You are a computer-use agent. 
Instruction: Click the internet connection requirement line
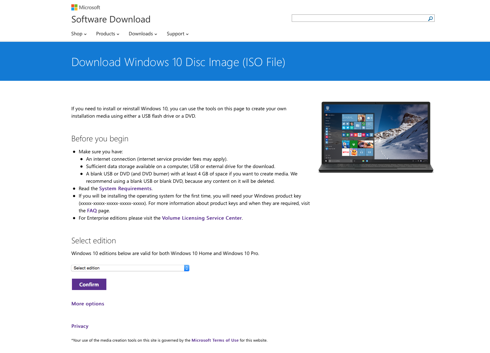(157, 159)
